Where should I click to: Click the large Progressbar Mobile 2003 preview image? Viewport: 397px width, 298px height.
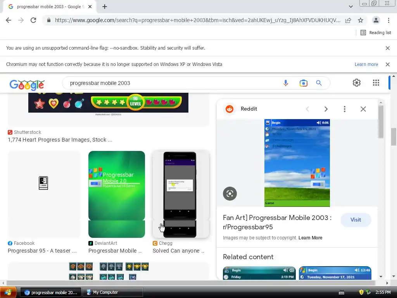point(297,163)
